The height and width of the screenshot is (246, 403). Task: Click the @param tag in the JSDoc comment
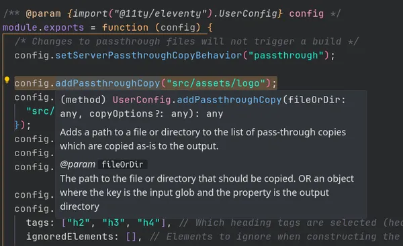point(43,13)
